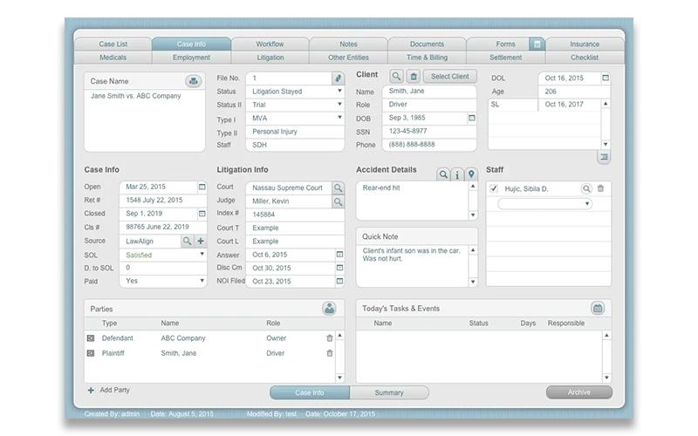Viewport: 698px width, 436px height.
Task: Switch to the Workflow tab
Action: pyautogui.click(x=270, y=44)
